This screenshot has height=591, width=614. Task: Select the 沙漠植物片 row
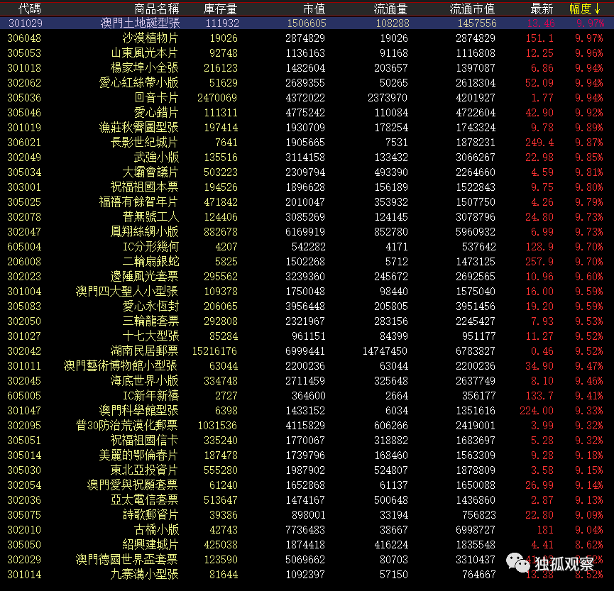307,38
